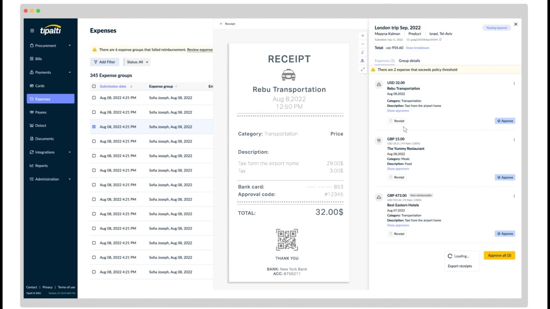The width and height of the screenshot is (550, 309).
Task: Approve the GBP 473.00 Best Eastern Hotels expense
Action: coord(505,234)
